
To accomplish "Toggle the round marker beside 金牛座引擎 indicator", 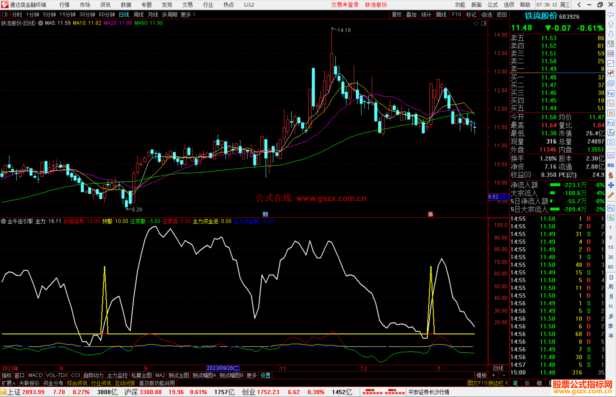I will pos(4,221).
